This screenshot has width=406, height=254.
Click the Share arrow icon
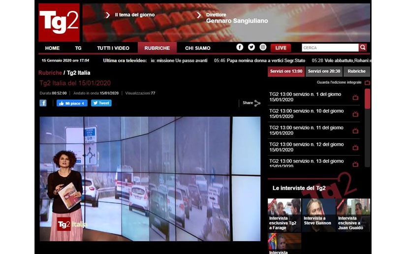pos(257,103)
